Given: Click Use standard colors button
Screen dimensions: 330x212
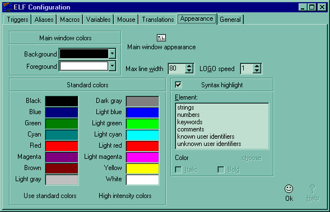Looking at the screenshot, I should pos(50,196).
